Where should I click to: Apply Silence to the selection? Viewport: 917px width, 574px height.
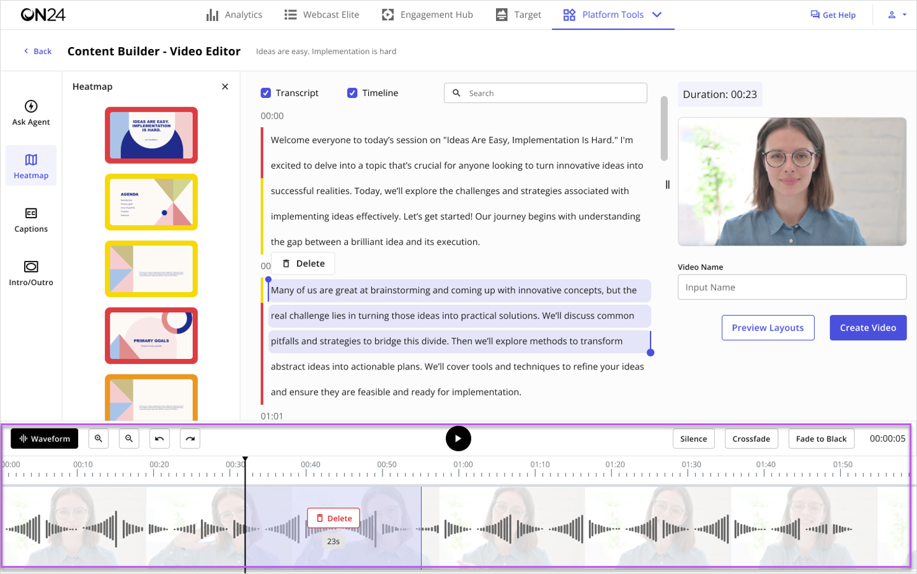pos(693,439)
